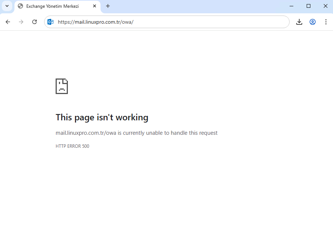Close the Chrome browser window
Image resolution: width=333 pixels, height=234 pixels.
point(325,6)
